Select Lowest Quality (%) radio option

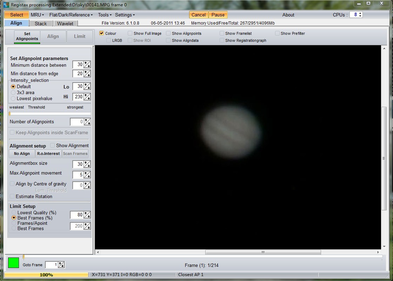click(x=14, y=213)
